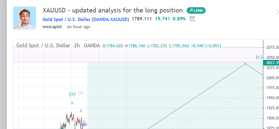Click the blue v wave marker
The image size is (279, 129).
(x=72, y=103)
